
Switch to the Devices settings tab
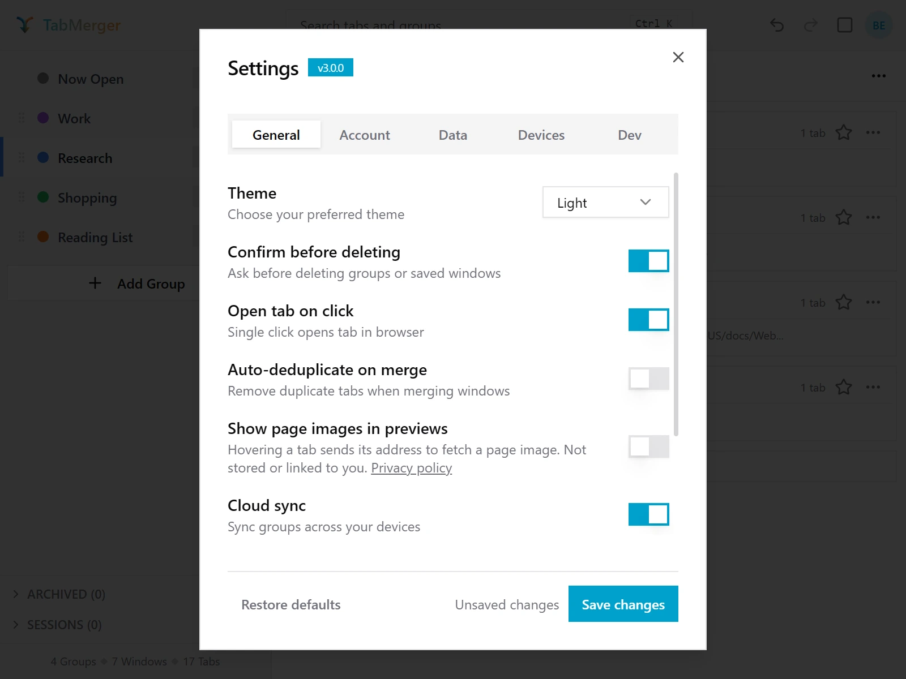(x=541, y=134)
